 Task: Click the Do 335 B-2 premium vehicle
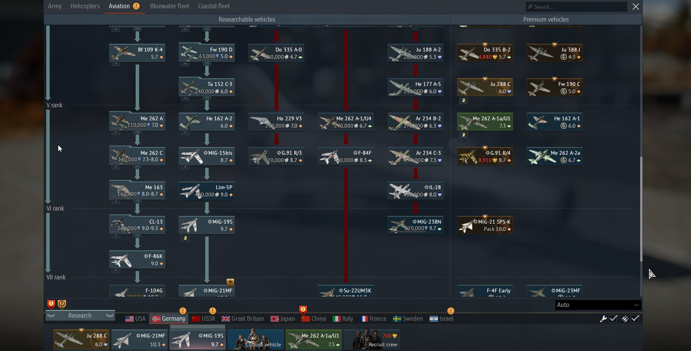pos(485,53)
